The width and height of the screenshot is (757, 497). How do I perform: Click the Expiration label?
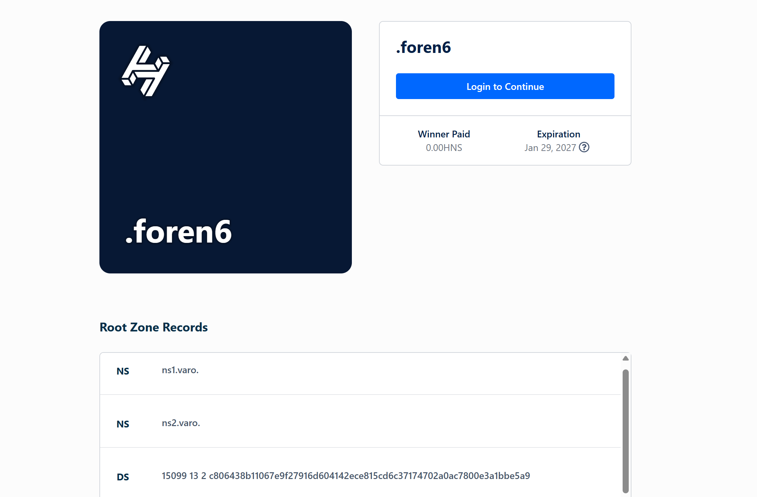click(559, 134)
